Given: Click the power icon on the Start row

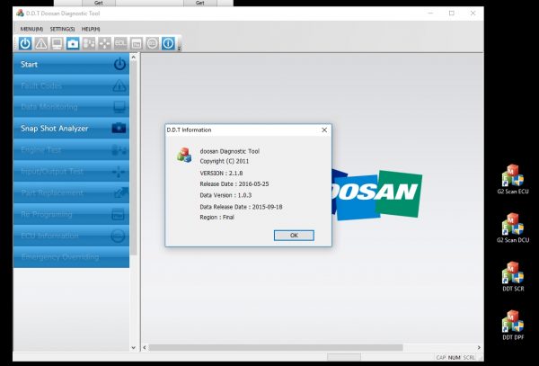Looking at the screenshot, I should pyautogui.click(x=119, y=65).
